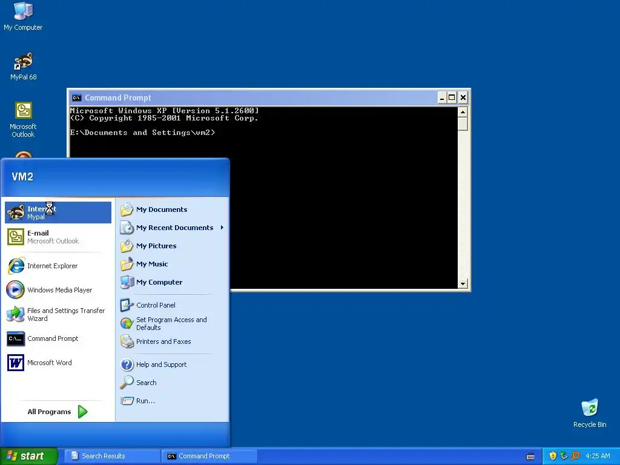620x465 pixels.
Task: Click the My Music folder icon
Action: [x=127, y=264]
